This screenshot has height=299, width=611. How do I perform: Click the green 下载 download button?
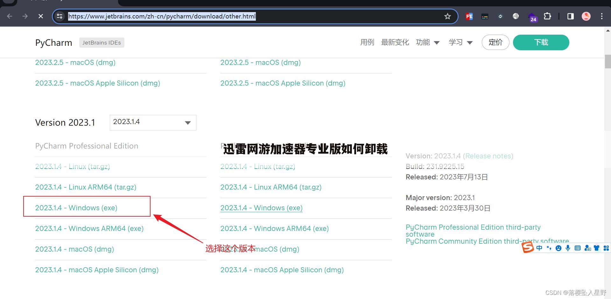click(x=541, y=42)
